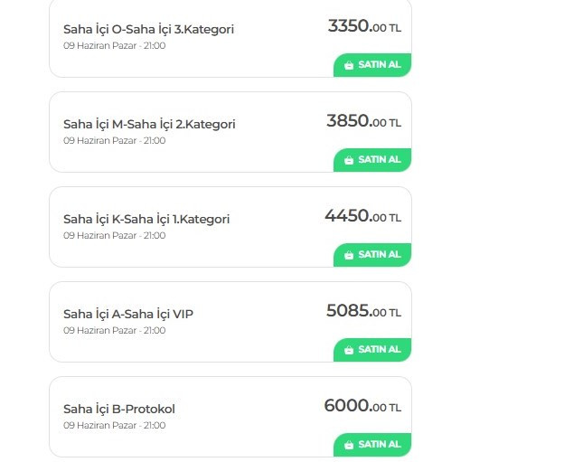Click basket icon for 2.Kategori ticket
The image size is (583, 462).
click(x=349, y=160)
